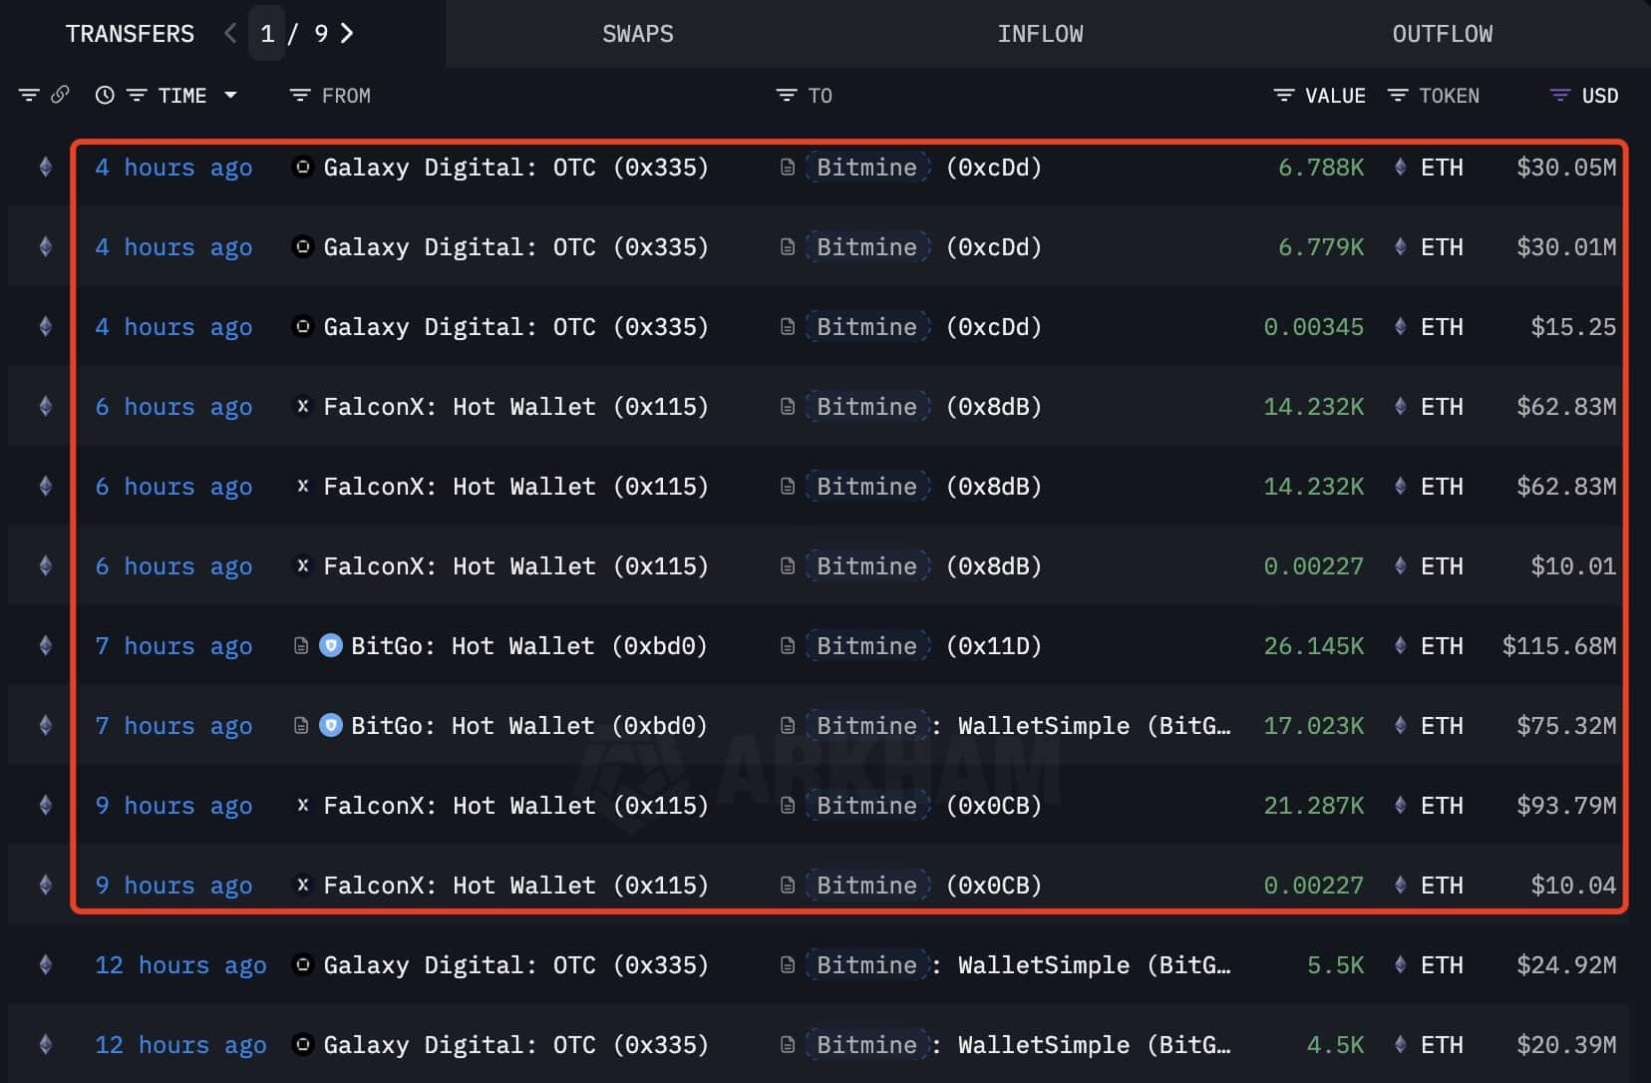Filter by TOKEN column
This screenshot has height=1083, width=1651.
coord(1398,96)
